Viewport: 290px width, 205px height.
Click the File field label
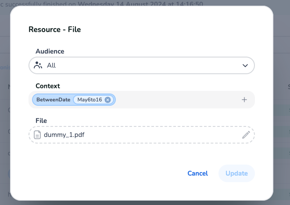click(x=41, y=120)
